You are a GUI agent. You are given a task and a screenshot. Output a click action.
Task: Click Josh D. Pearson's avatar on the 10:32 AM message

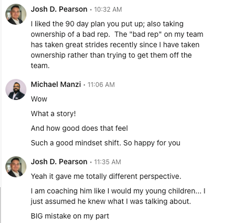[16, 15]
